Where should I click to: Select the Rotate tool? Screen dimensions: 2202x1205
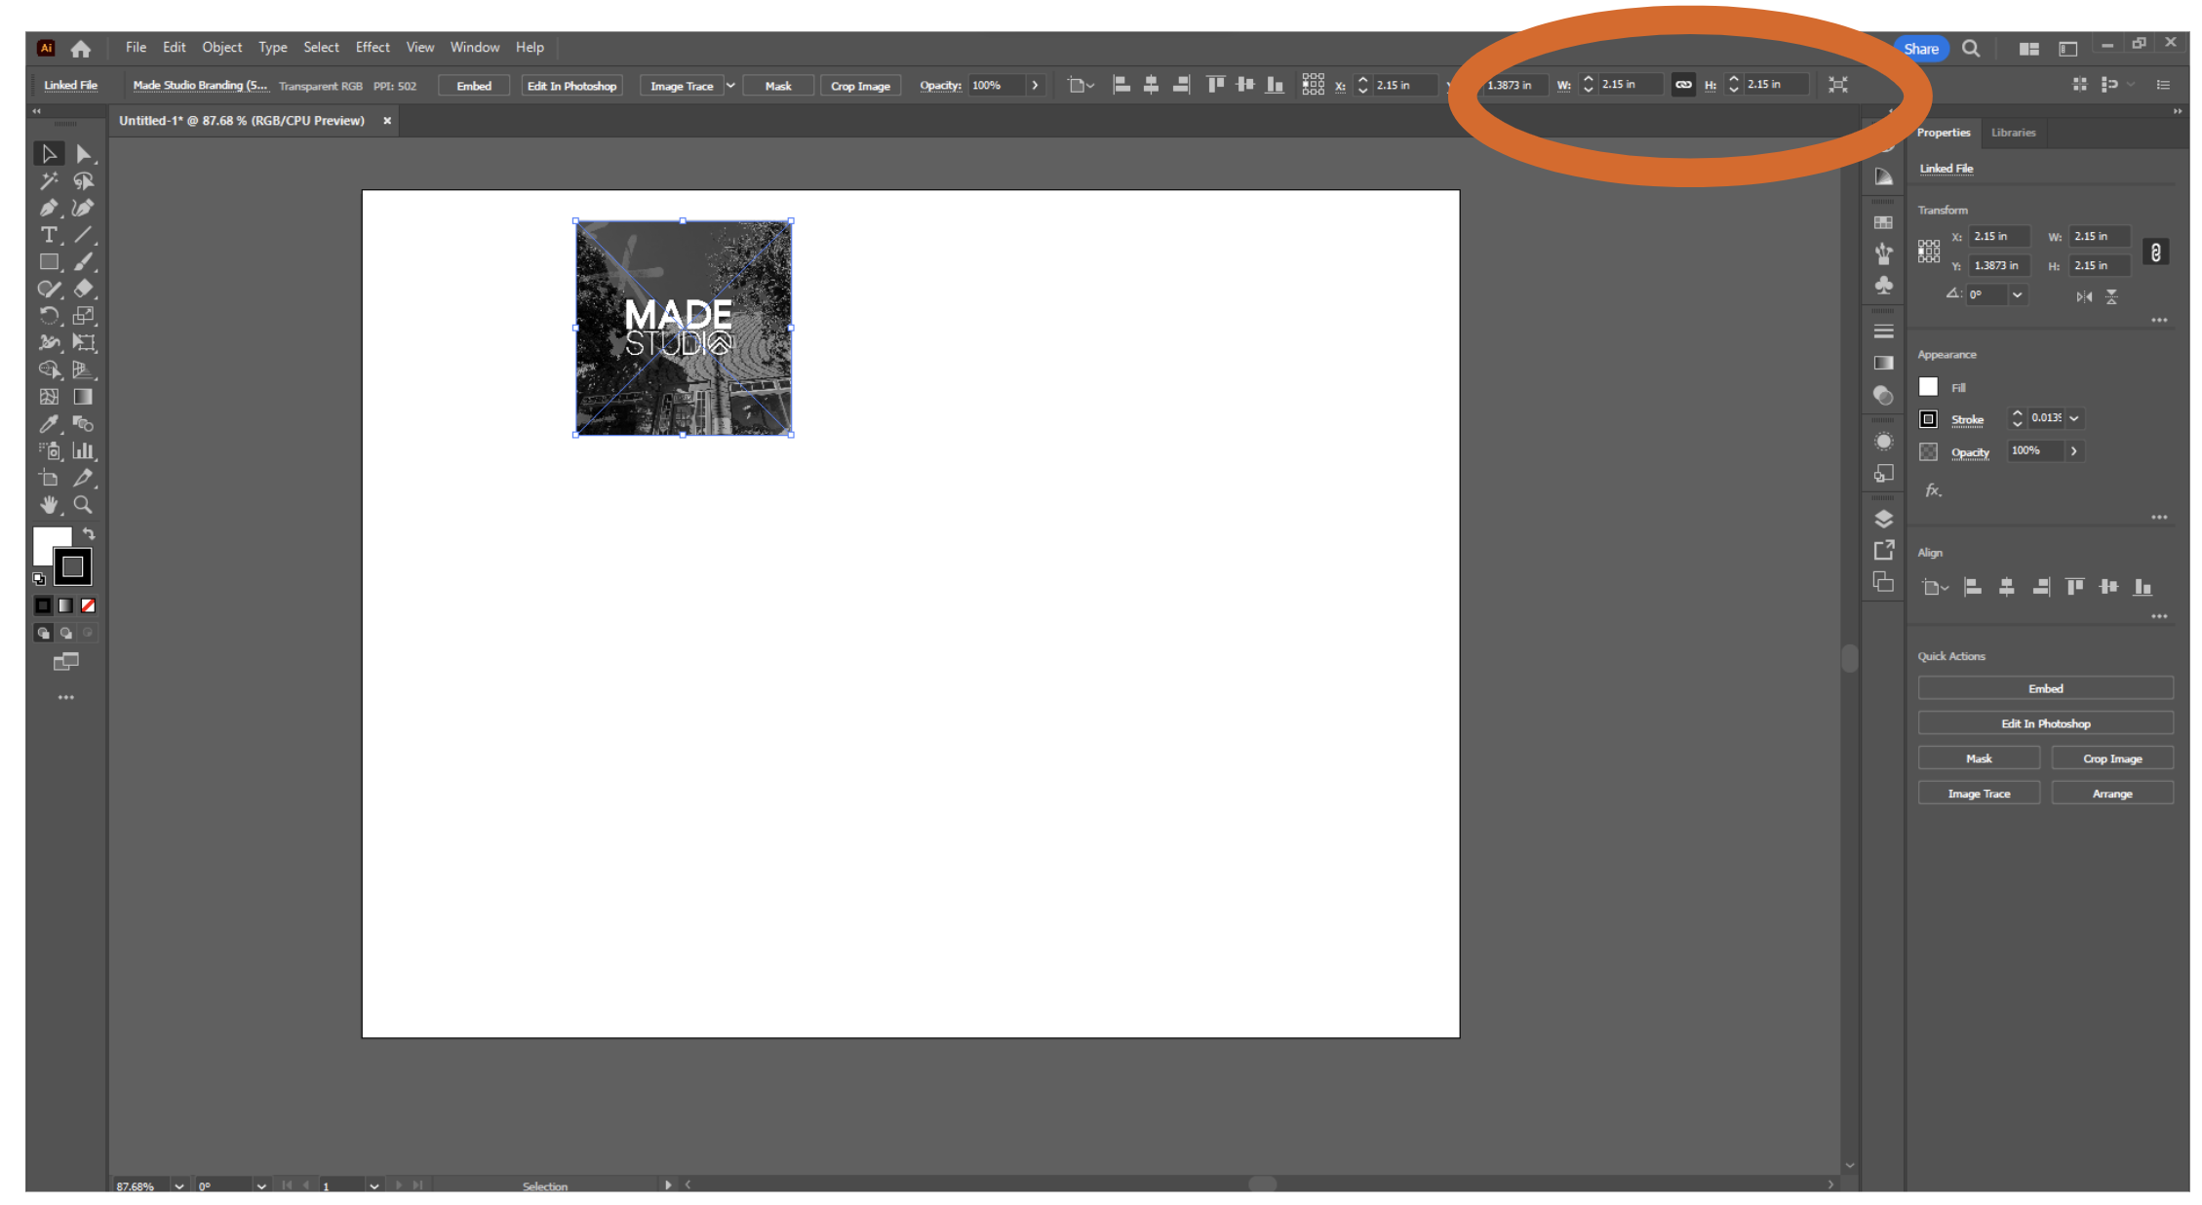(x=49, y=315)
